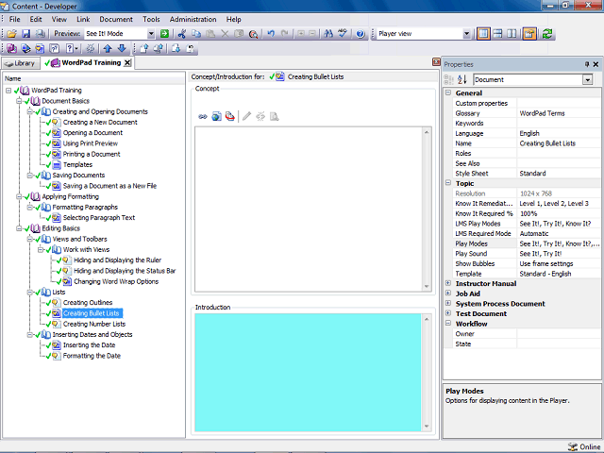Viewport: 604px width, 453px height.
Task: Click the Undo arrow icon
Action: pyautogui.click(x=271, y=34)
